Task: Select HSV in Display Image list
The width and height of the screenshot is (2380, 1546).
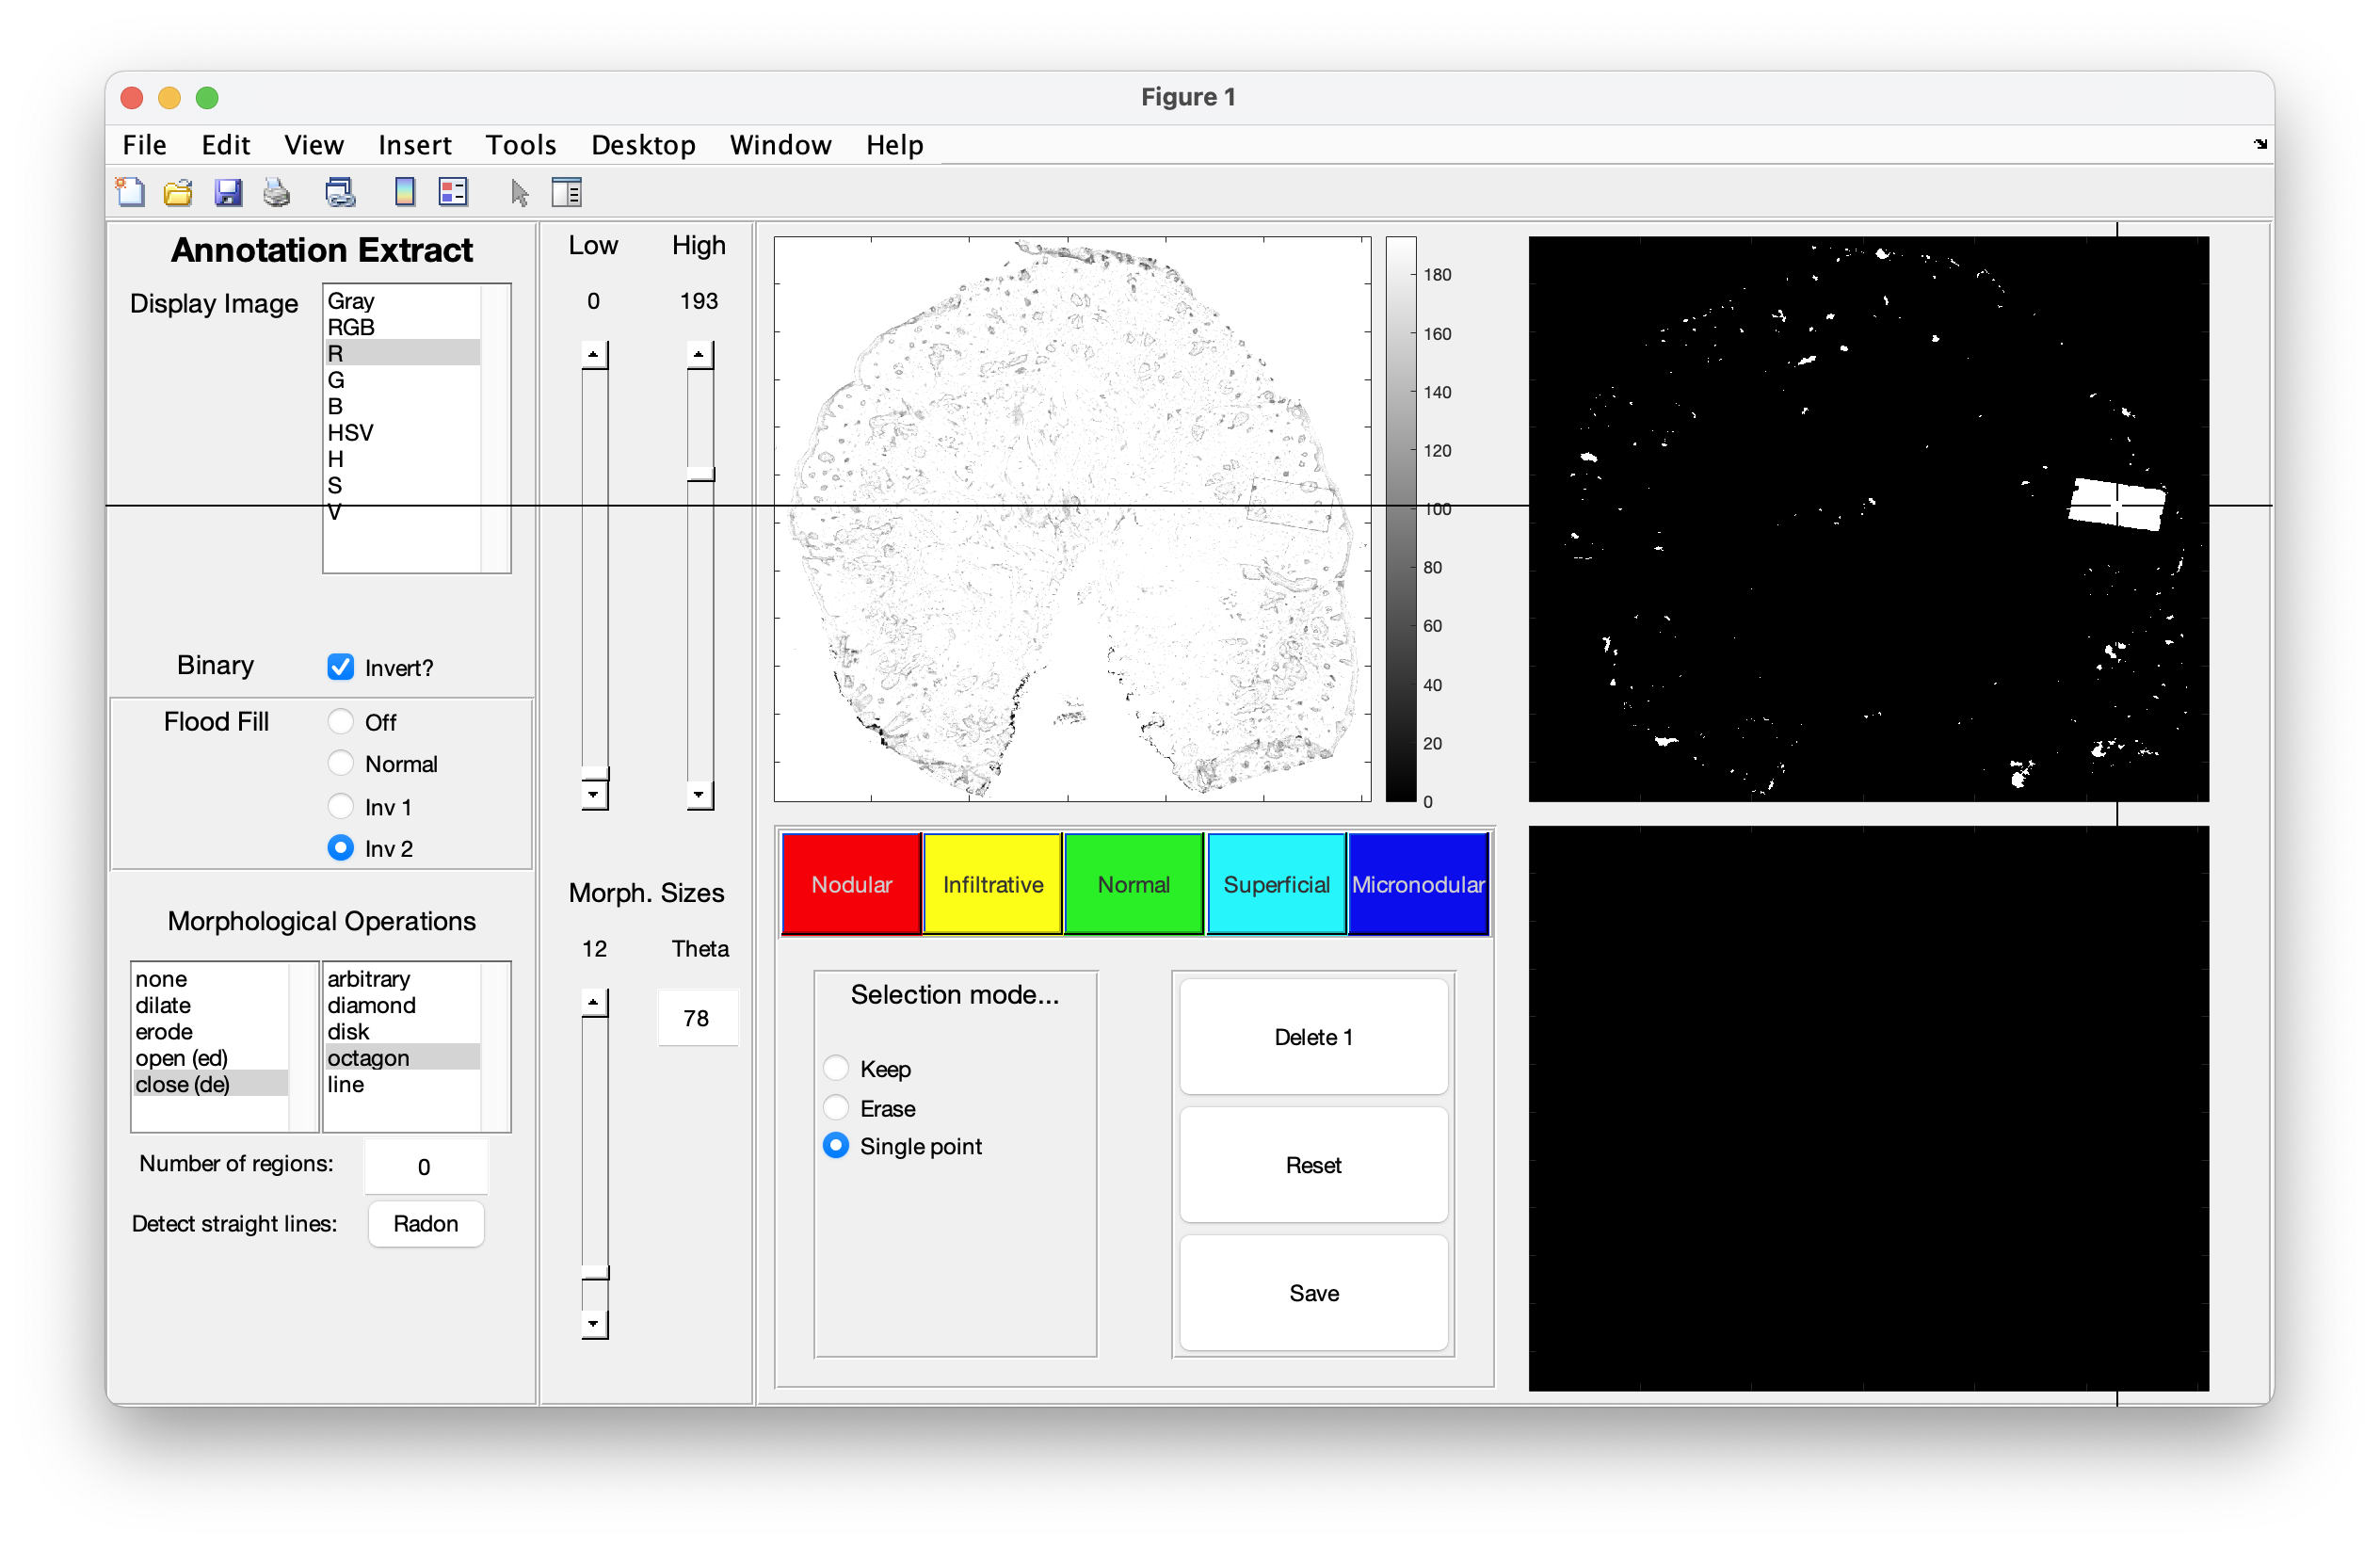Action: point(402,433)
